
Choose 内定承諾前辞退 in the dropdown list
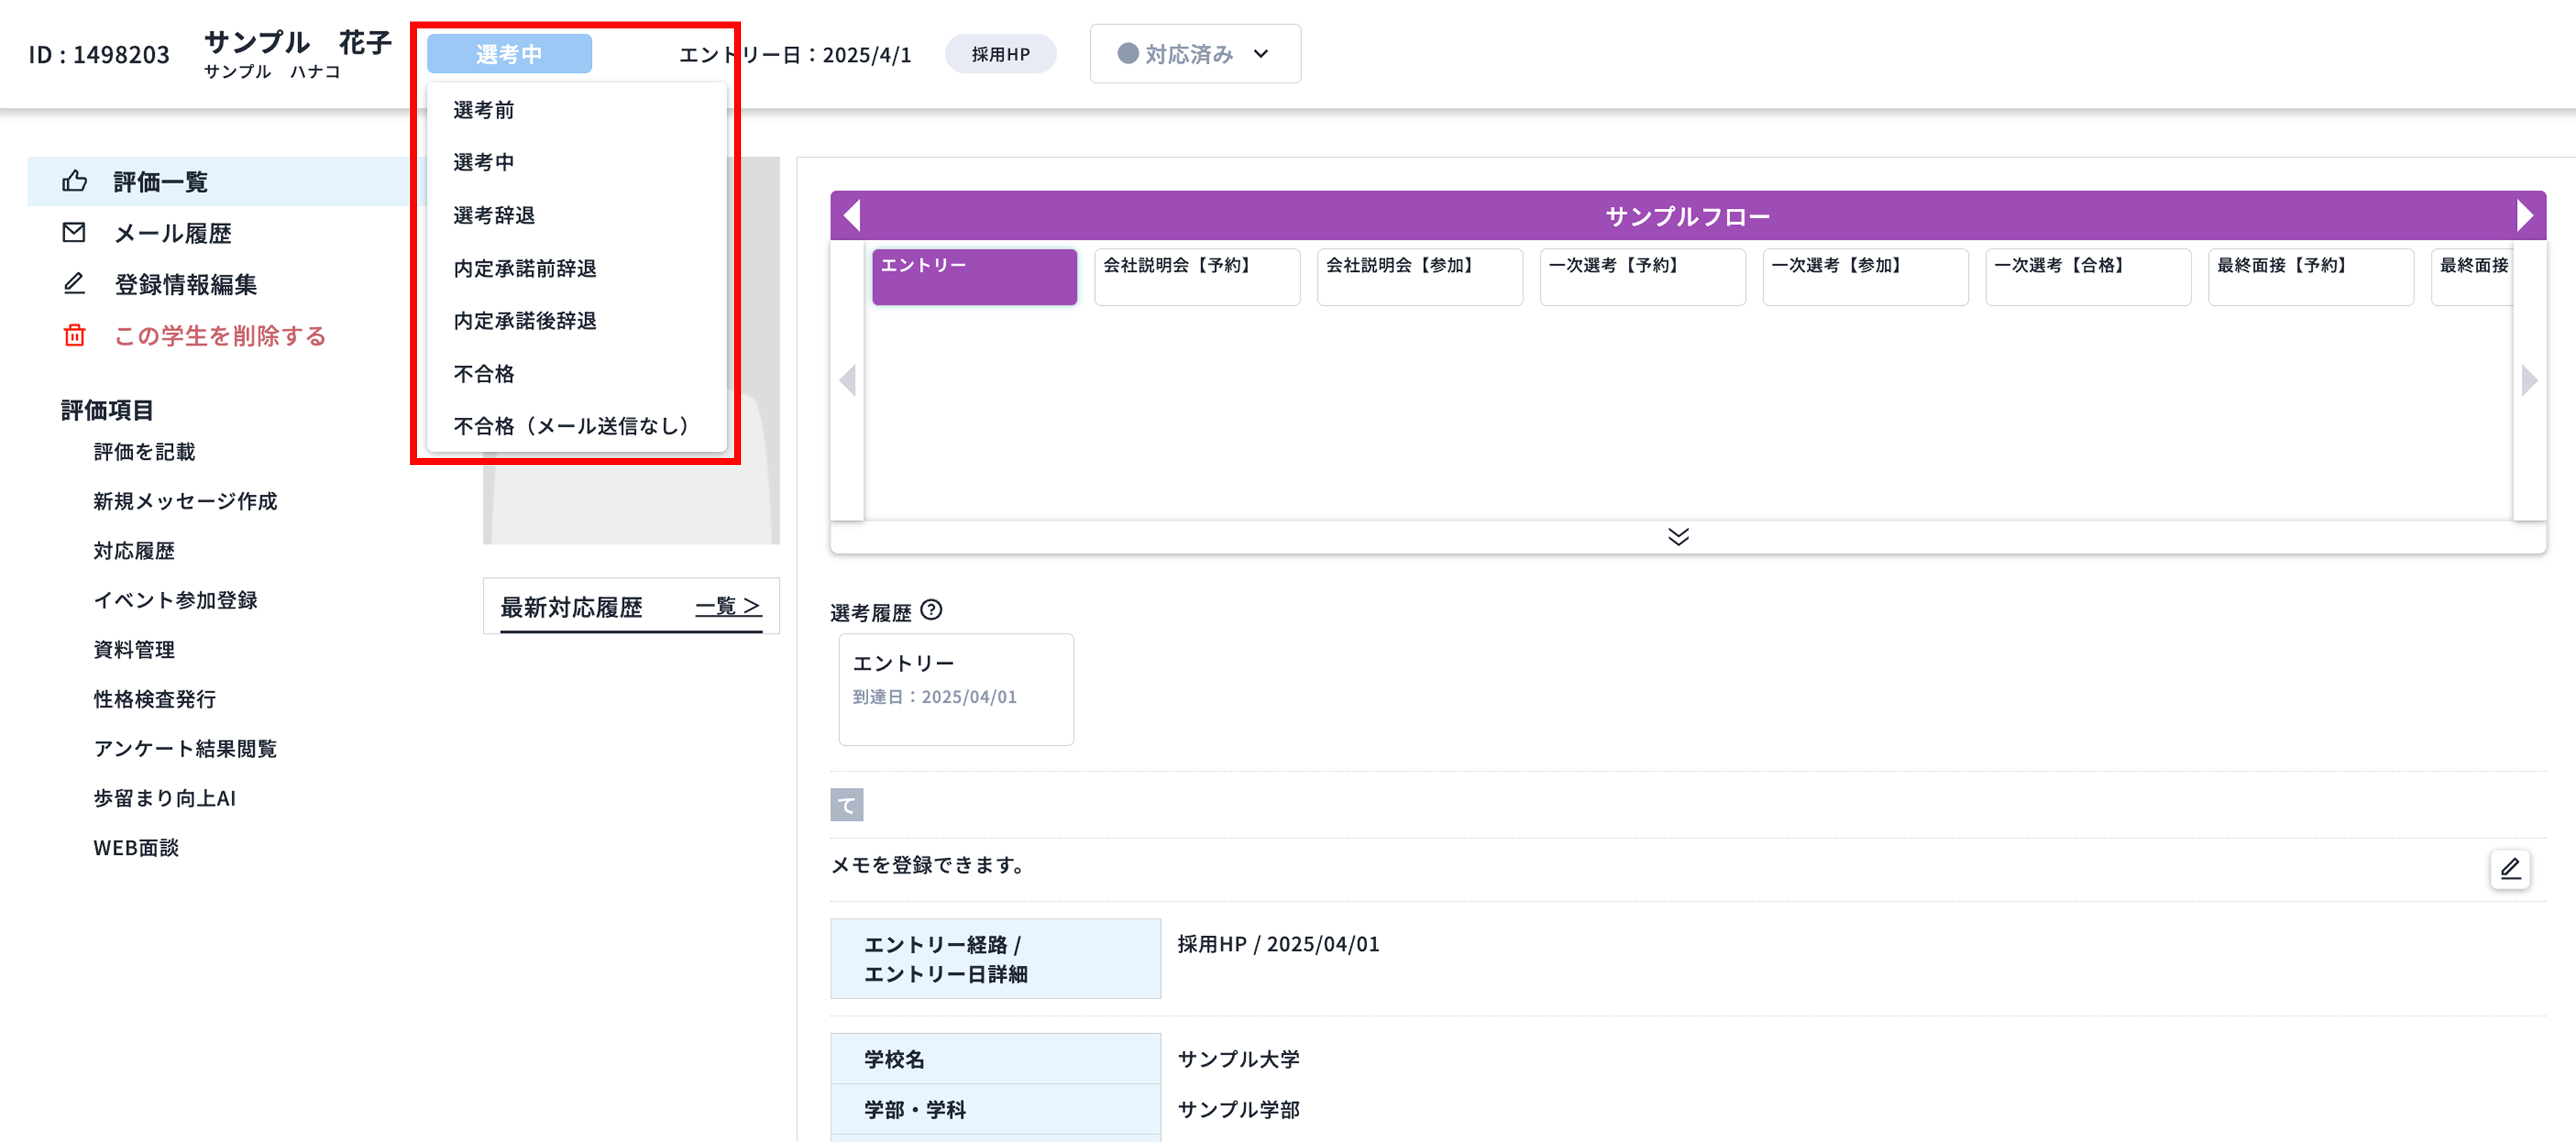pos(525,268)
